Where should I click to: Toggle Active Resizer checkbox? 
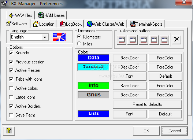(11, 70)
